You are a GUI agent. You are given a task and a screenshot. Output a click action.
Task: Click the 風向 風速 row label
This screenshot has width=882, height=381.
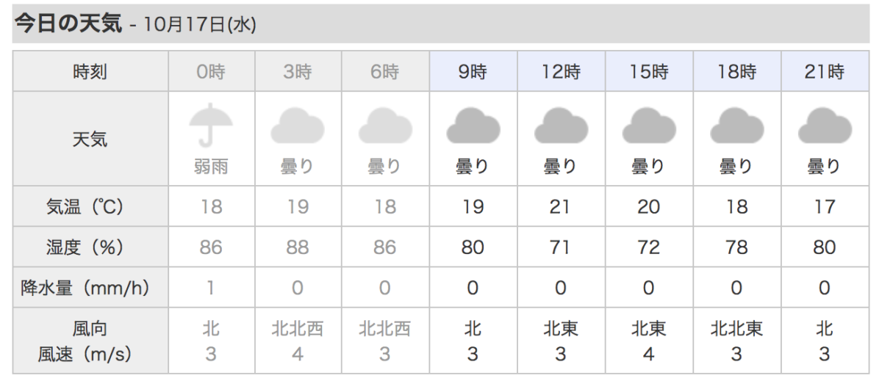coord(90,341)
